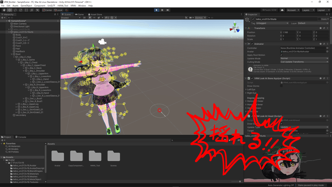Open Plastic SCM button
The image size is (332, 187).
(269, 10)
